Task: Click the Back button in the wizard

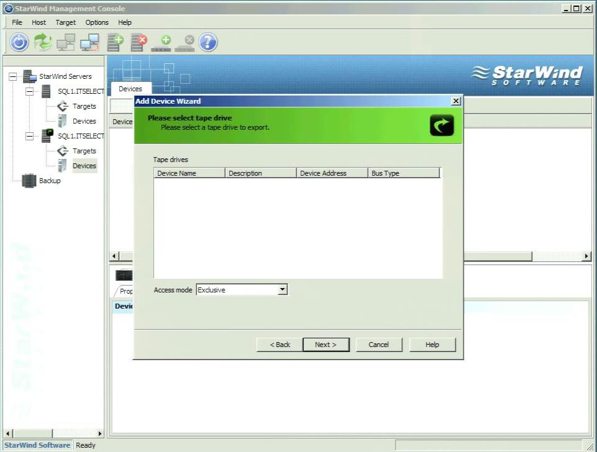Action: click(280, 345)
